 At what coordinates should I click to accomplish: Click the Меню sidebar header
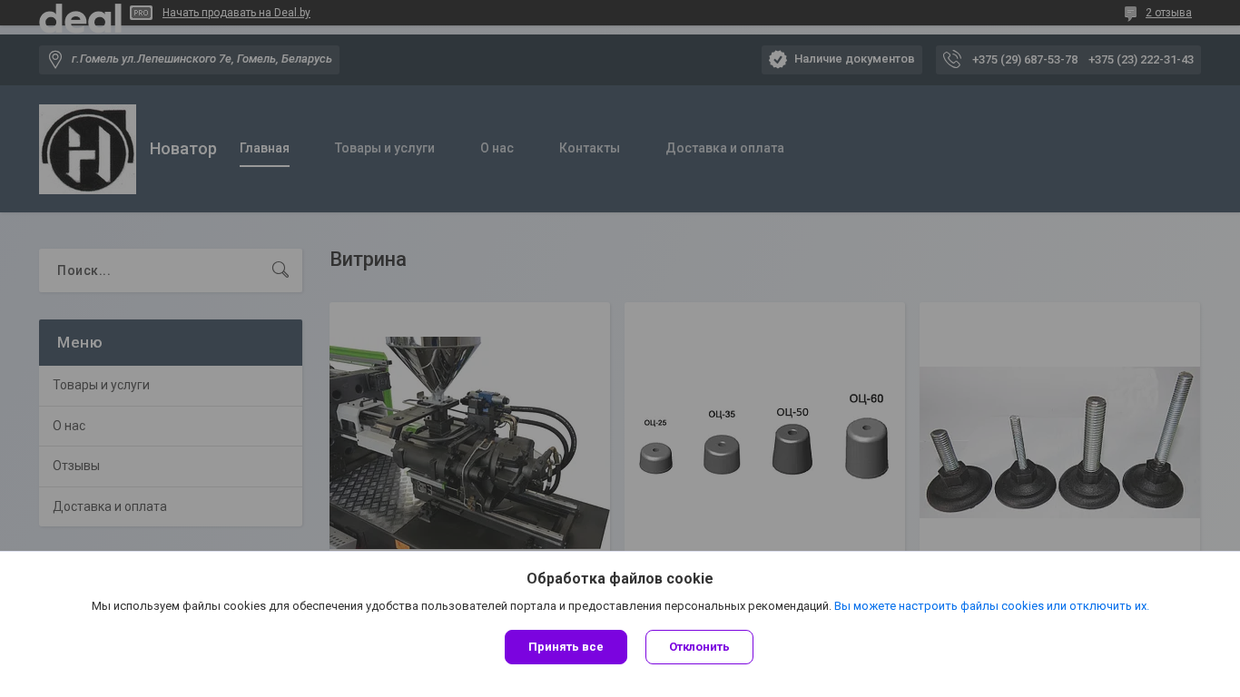click(171, 342)
